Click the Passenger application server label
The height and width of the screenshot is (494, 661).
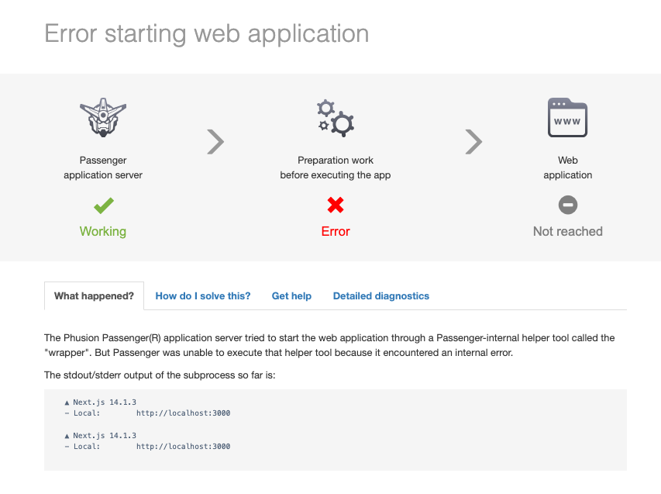[103, 168]
